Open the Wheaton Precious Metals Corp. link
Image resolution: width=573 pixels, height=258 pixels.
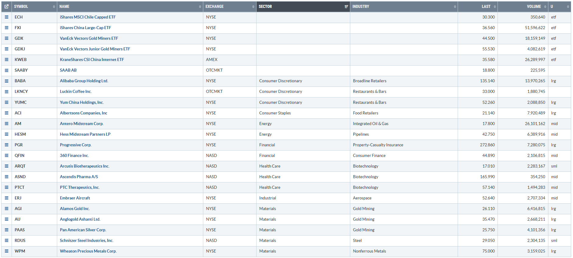(x=88, y=251)
